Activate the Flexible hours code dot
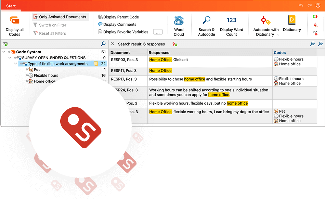The image size is (325, 200). 27,75
